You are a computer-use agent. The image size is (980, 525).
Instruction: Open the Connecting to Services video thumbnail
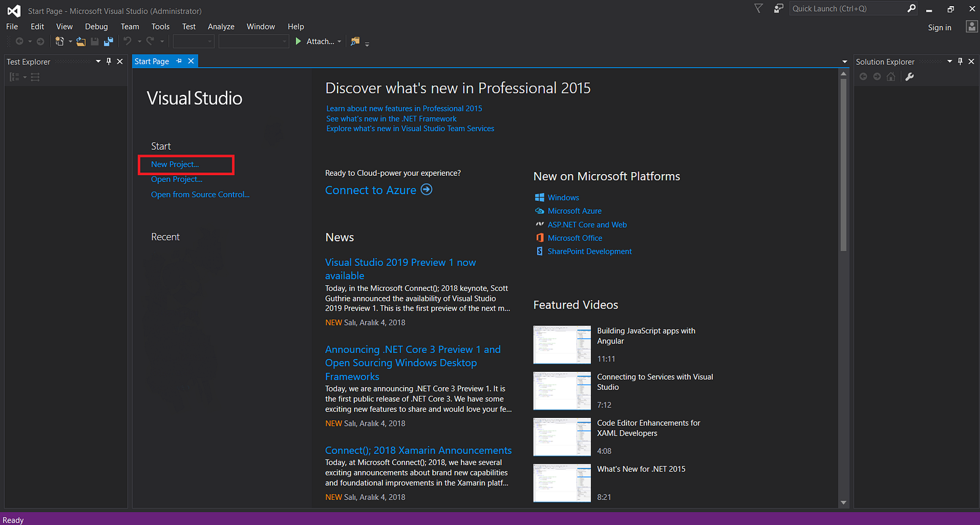(x=562, y=391)
